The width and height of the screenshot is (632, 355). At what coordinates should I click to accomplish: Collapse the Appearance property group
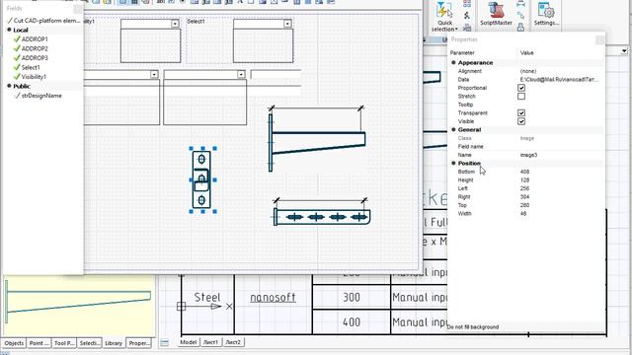point(453,63)
